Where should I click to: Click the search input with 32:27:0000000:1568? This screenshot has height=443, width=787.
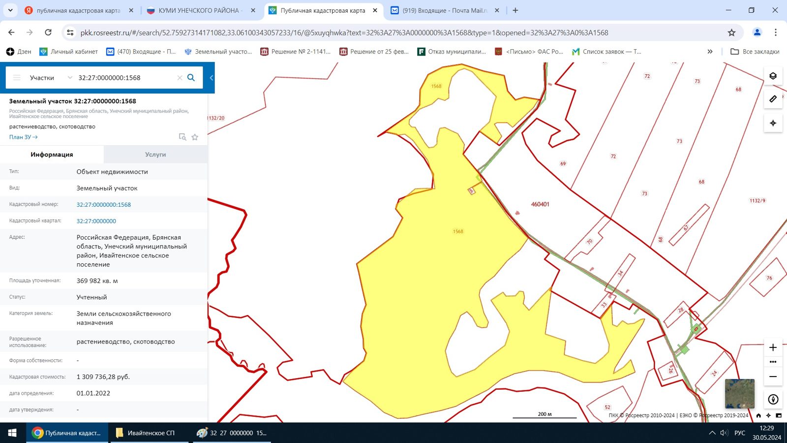tap(125, 78)
